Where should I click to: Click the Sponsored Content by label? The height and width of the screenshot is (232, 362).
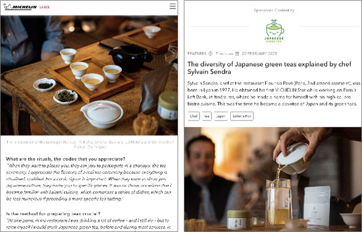point(274,10)
